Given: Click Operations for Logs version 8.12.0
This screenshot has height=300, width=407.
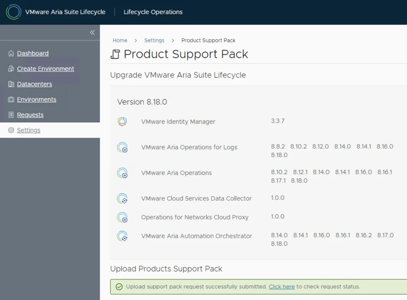Looking at the screenshot, I should coord(320,147).
